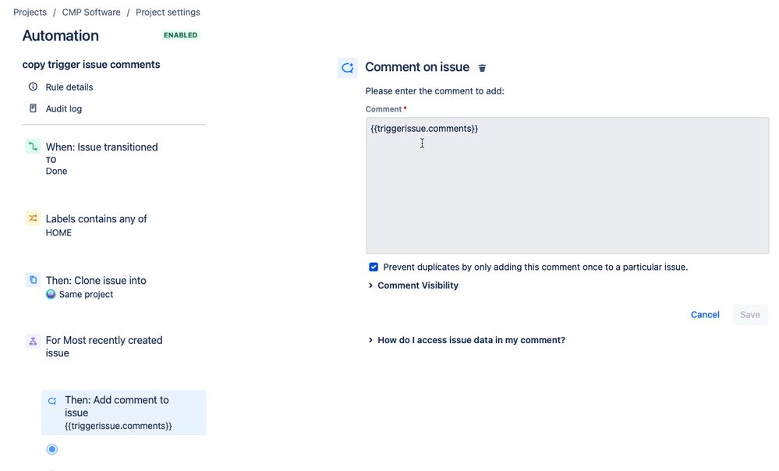The width and height of the screenshot is (779, 471).
Task: Click the large Comment on issue header icon
Action: pos(347,68)
